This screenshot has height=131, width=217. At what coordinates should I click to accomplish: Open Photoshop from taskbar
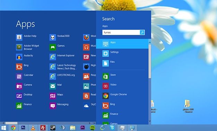[x=23, y=128]
